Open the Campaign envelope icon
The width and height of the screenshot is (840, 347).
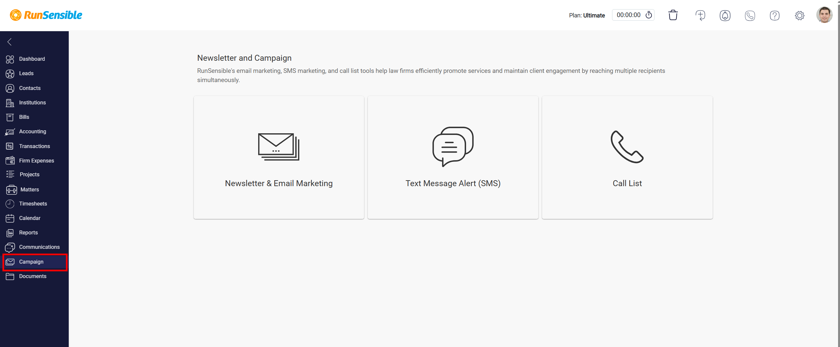(10, 262)
